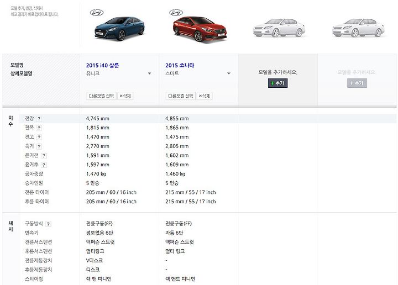Open the 2015 쏘나타 model link
This screenshot has width=398, height=285.
tap(180, 65)
